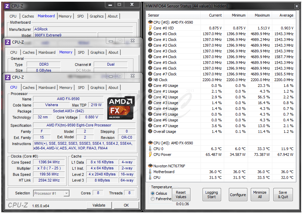This screenshot has width=303, height=214.
Task: Click the CPU 0 thermometer icon
Action: click(x=150, y=149)
